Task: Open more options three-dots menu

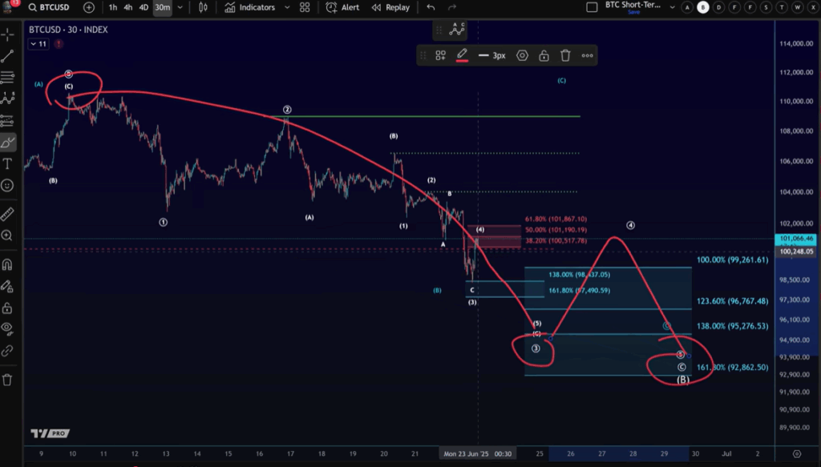Action: (587, 55)
